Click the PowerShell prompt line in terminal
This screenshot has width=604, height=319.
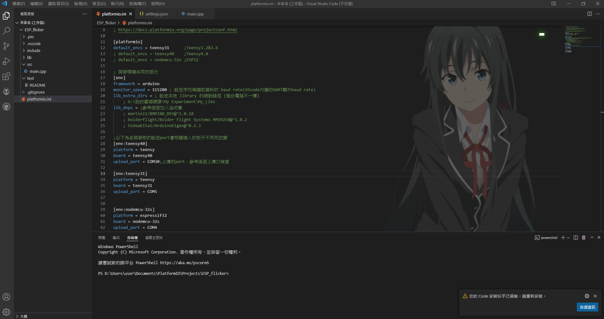pyautogui.click(x=163, y=273)
